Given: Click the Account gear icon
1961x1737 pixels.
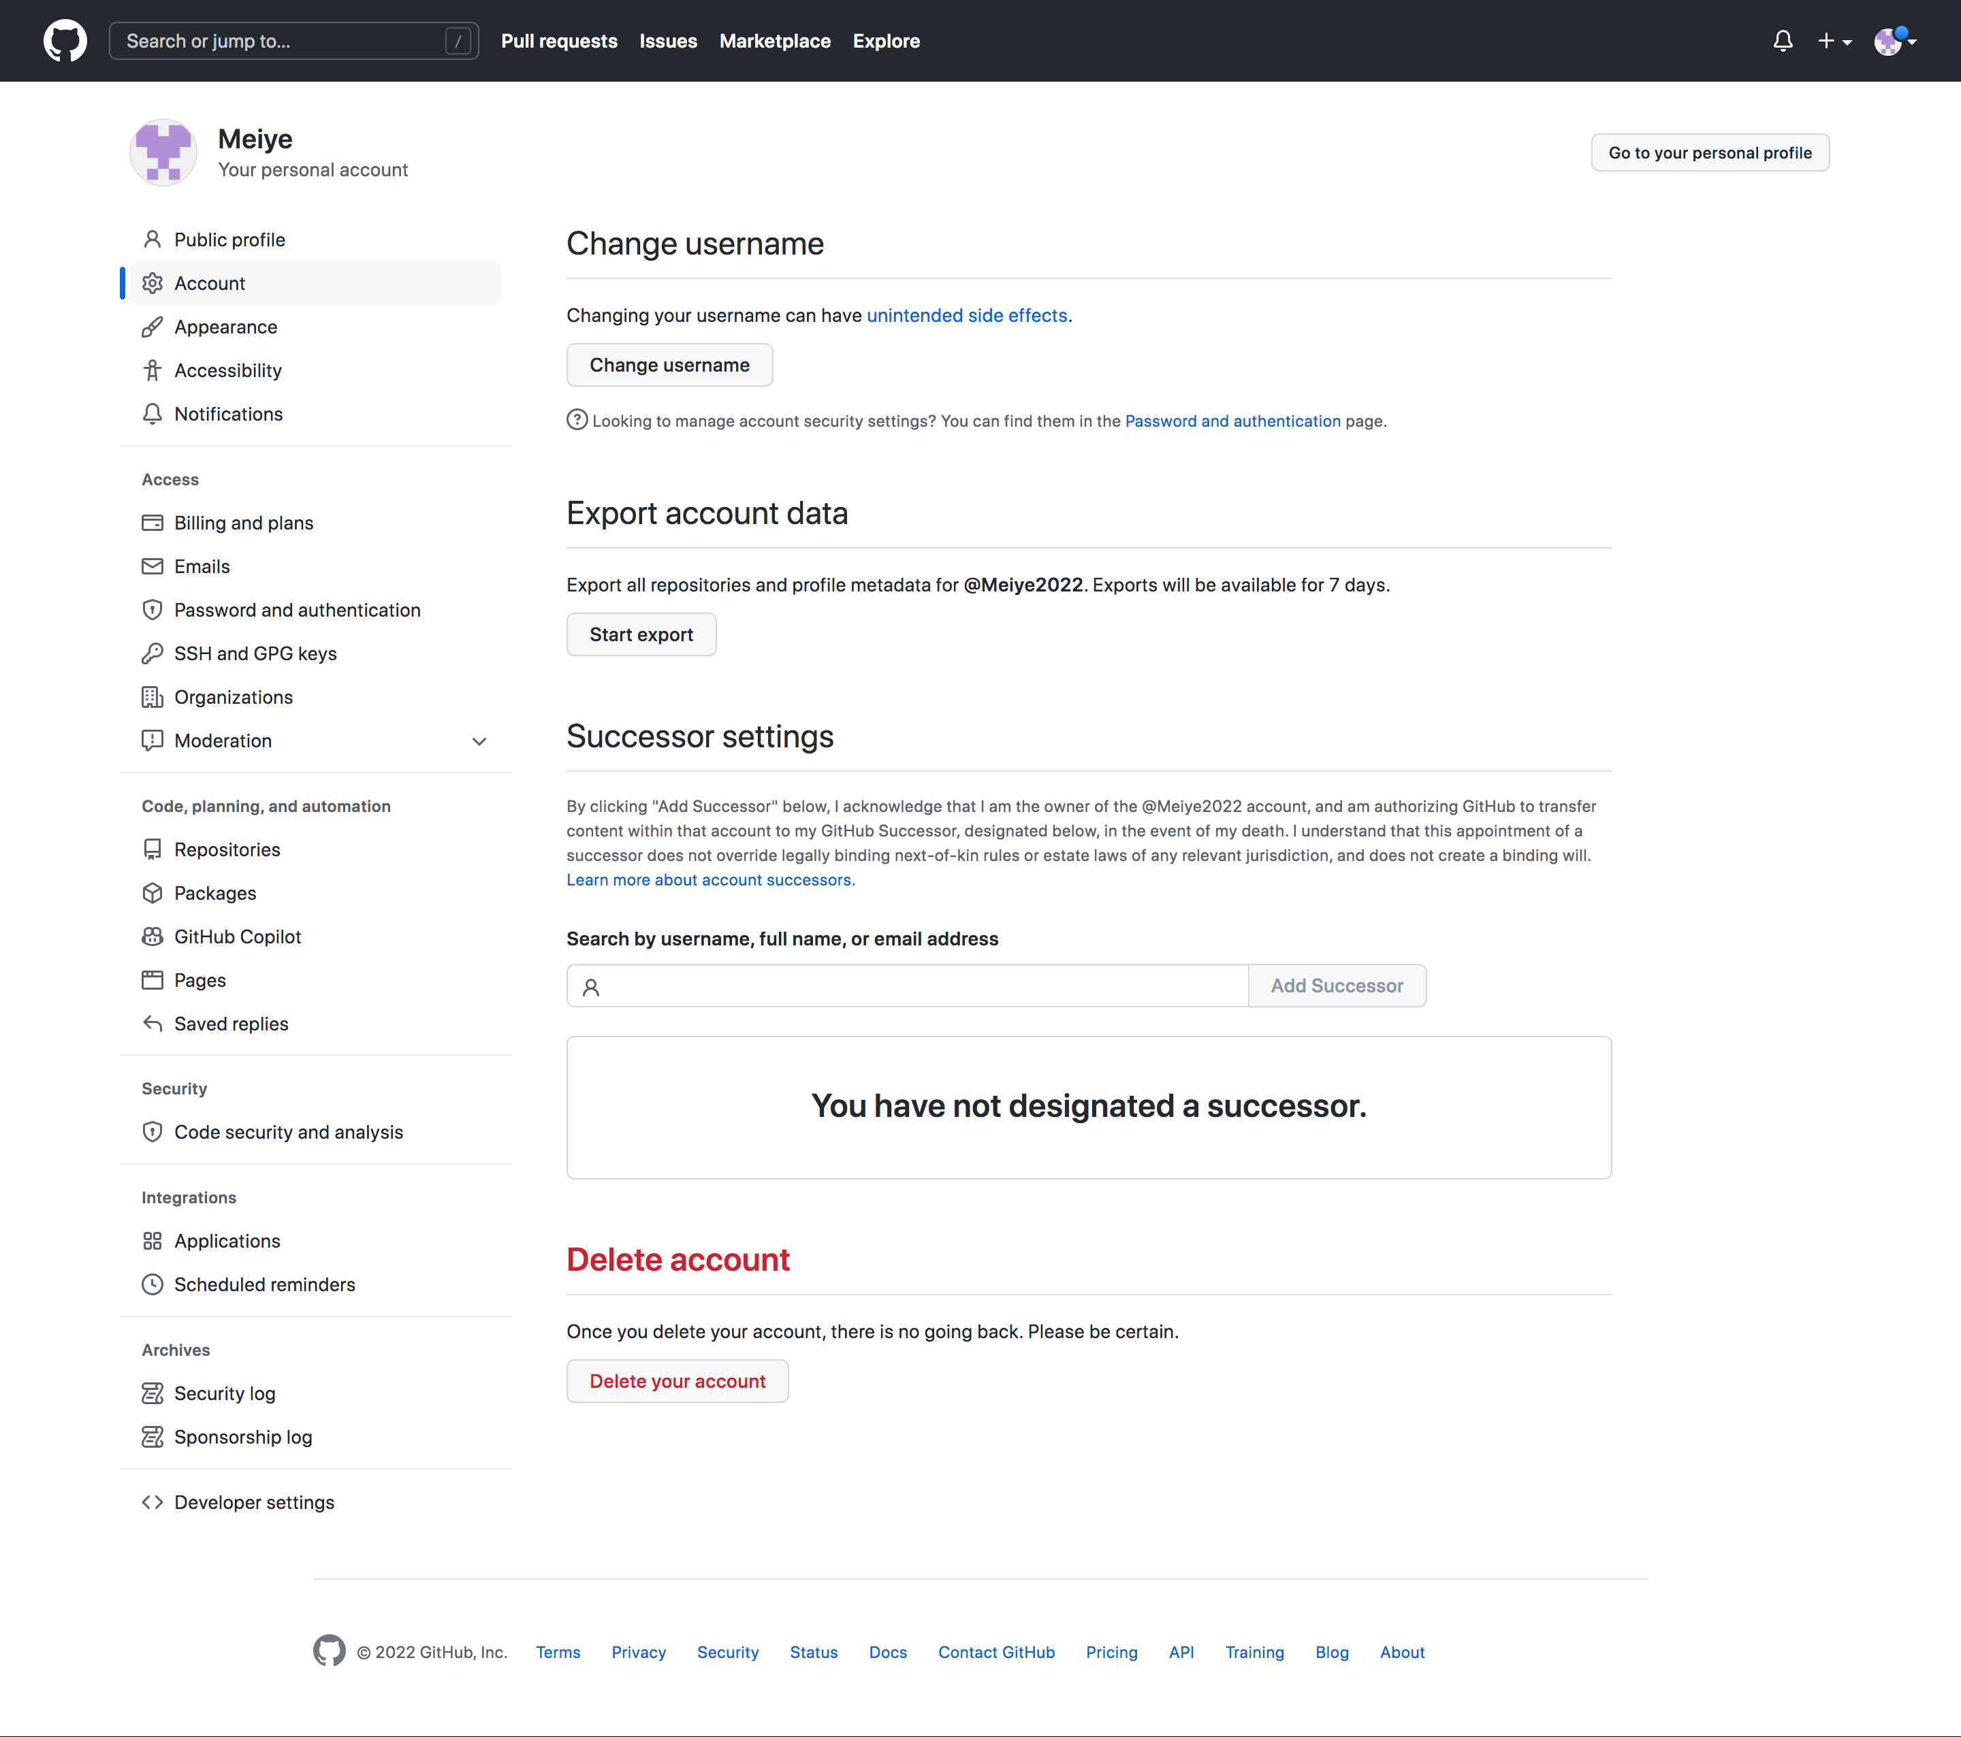Looking at the screenshot, I should [153, 283].
